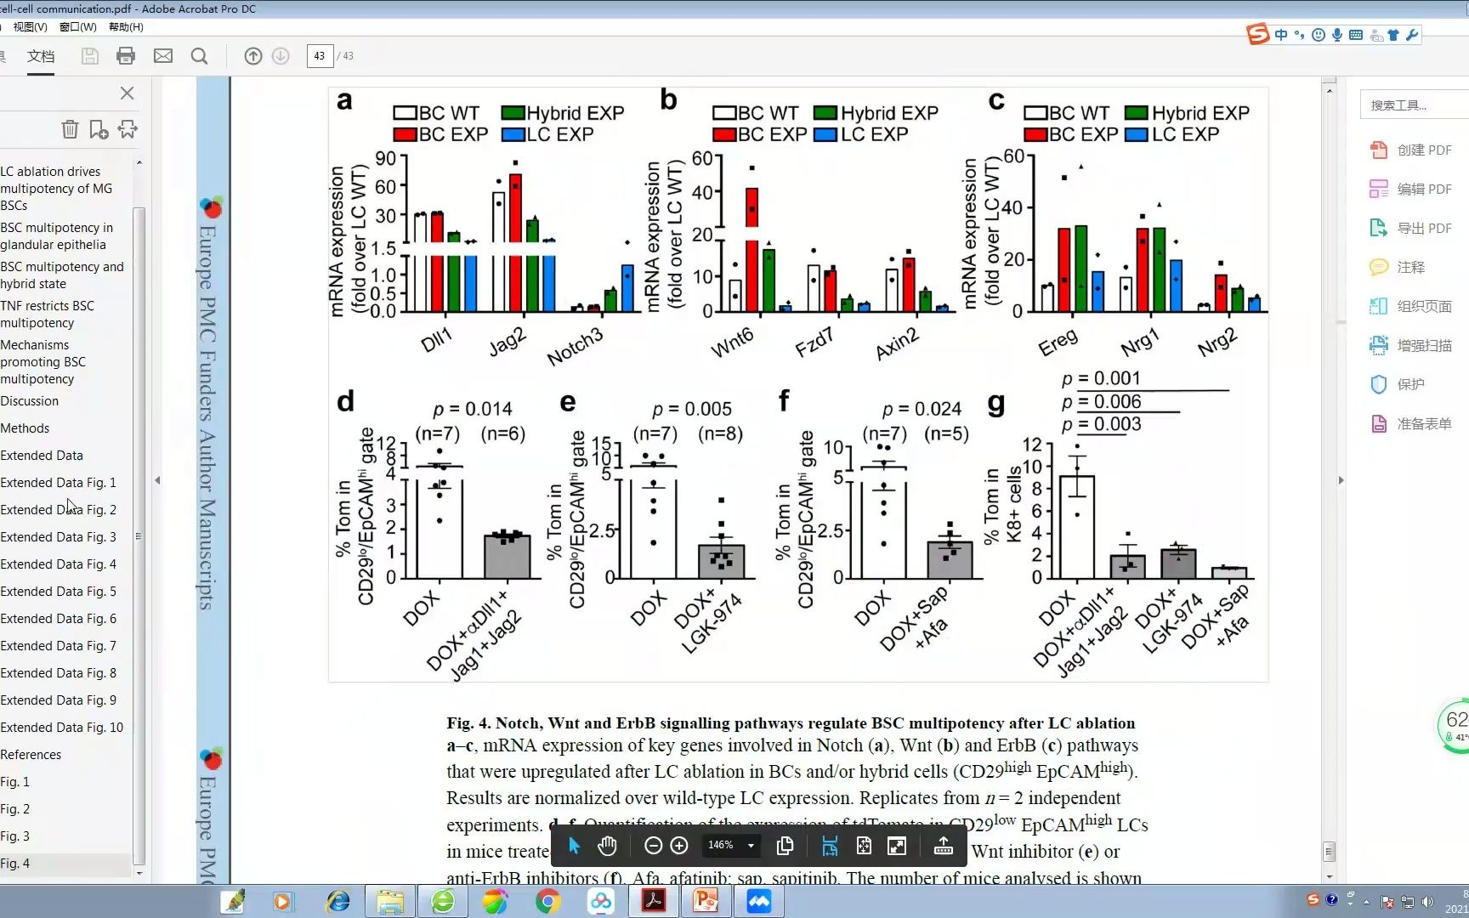Click the save document icon
This screenshot has height=918, width=1469.
[89, 56]
